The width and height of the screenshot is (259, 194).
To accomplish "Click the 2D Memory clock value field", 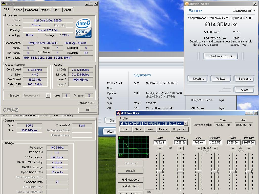I will pos(180,142).
